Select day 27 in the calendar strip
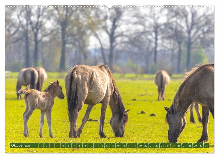The width and height of the screenshot is (219, 158). coord(184,145)
